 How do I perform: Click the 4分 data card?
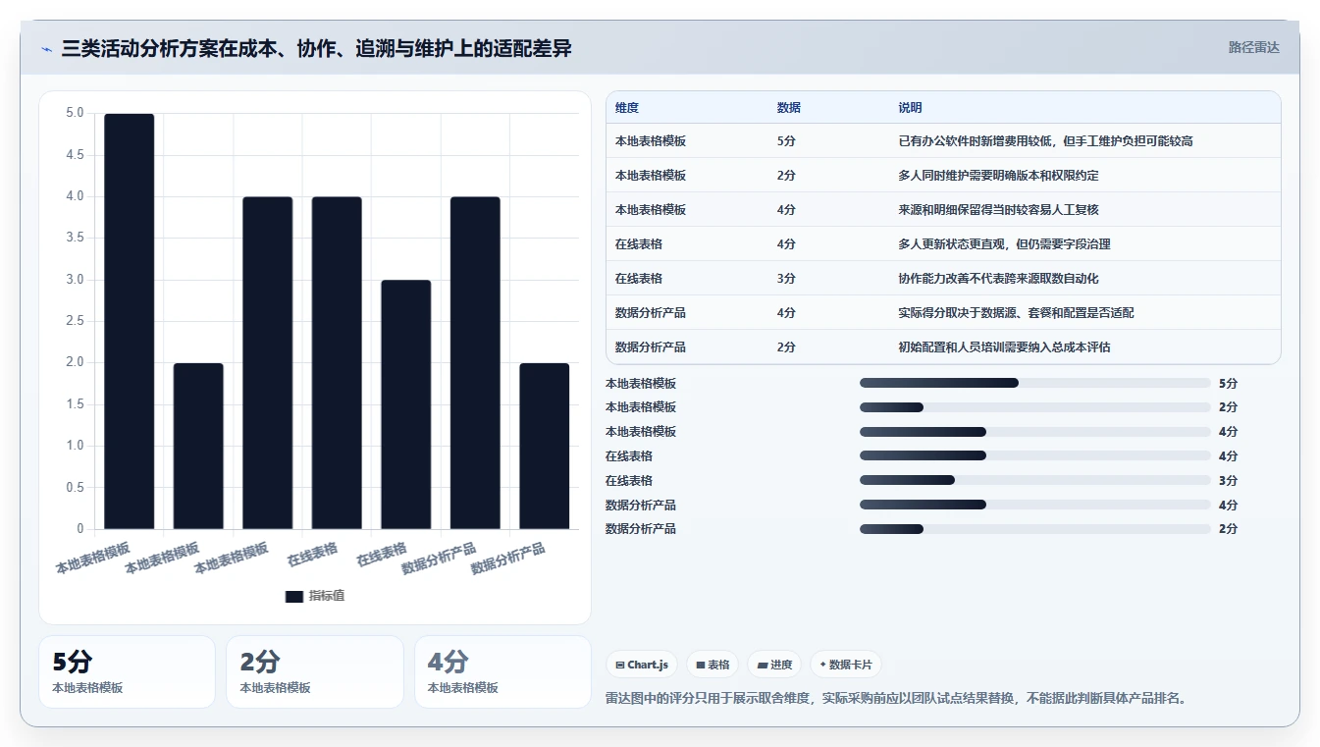coord(502,671)
